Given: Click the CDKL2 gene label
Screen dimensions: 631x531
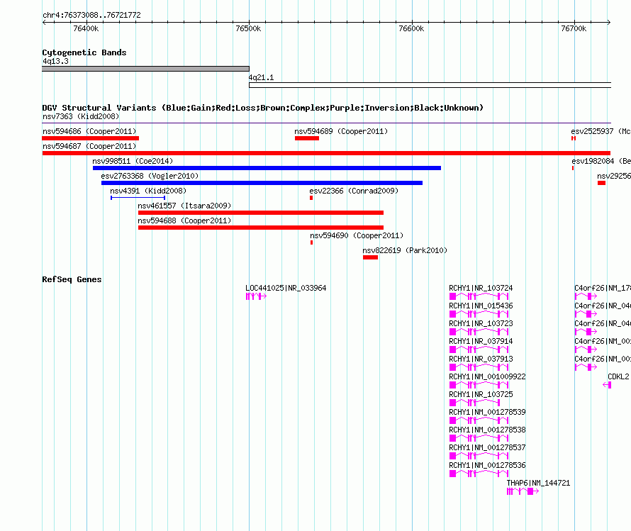Looking at the screenshot, I should 618,376.
